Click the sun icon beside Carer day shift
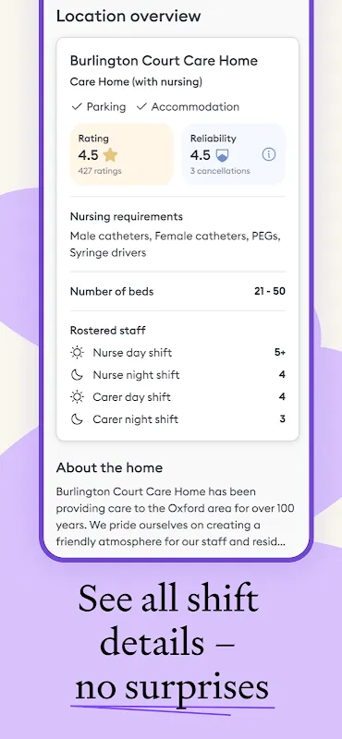 [77, 397]
